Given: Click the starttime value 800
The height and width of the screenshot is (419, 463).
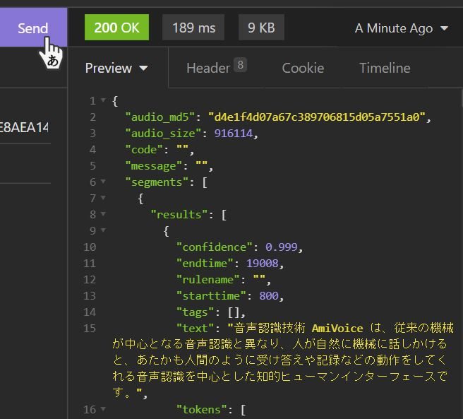Looking at the screenshot, I should (269, 296).
